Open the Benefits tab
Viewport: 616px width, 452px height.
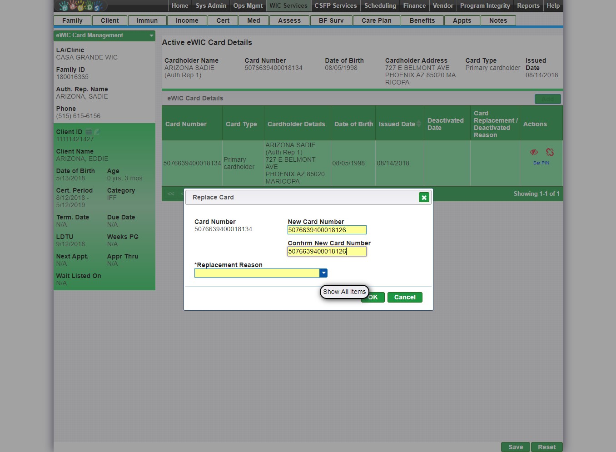click(422, 20)
